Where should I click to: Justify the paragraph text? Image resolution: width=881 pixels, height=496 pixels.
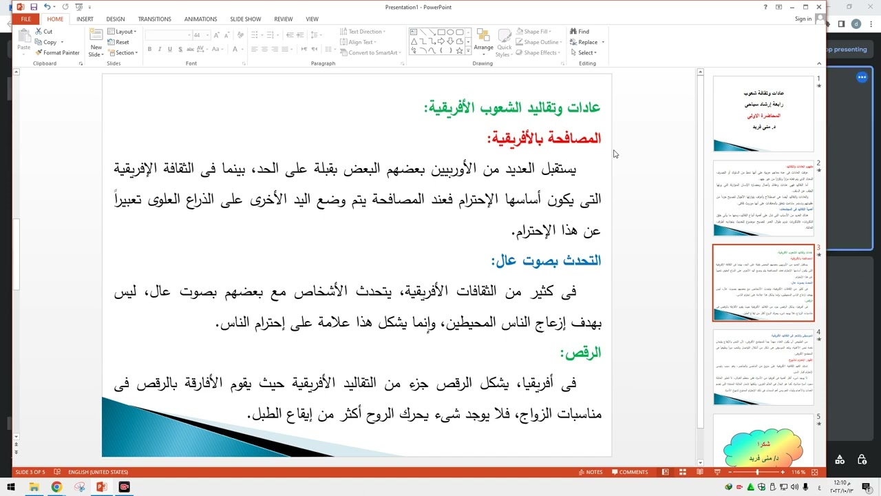[x=284, y=49]
